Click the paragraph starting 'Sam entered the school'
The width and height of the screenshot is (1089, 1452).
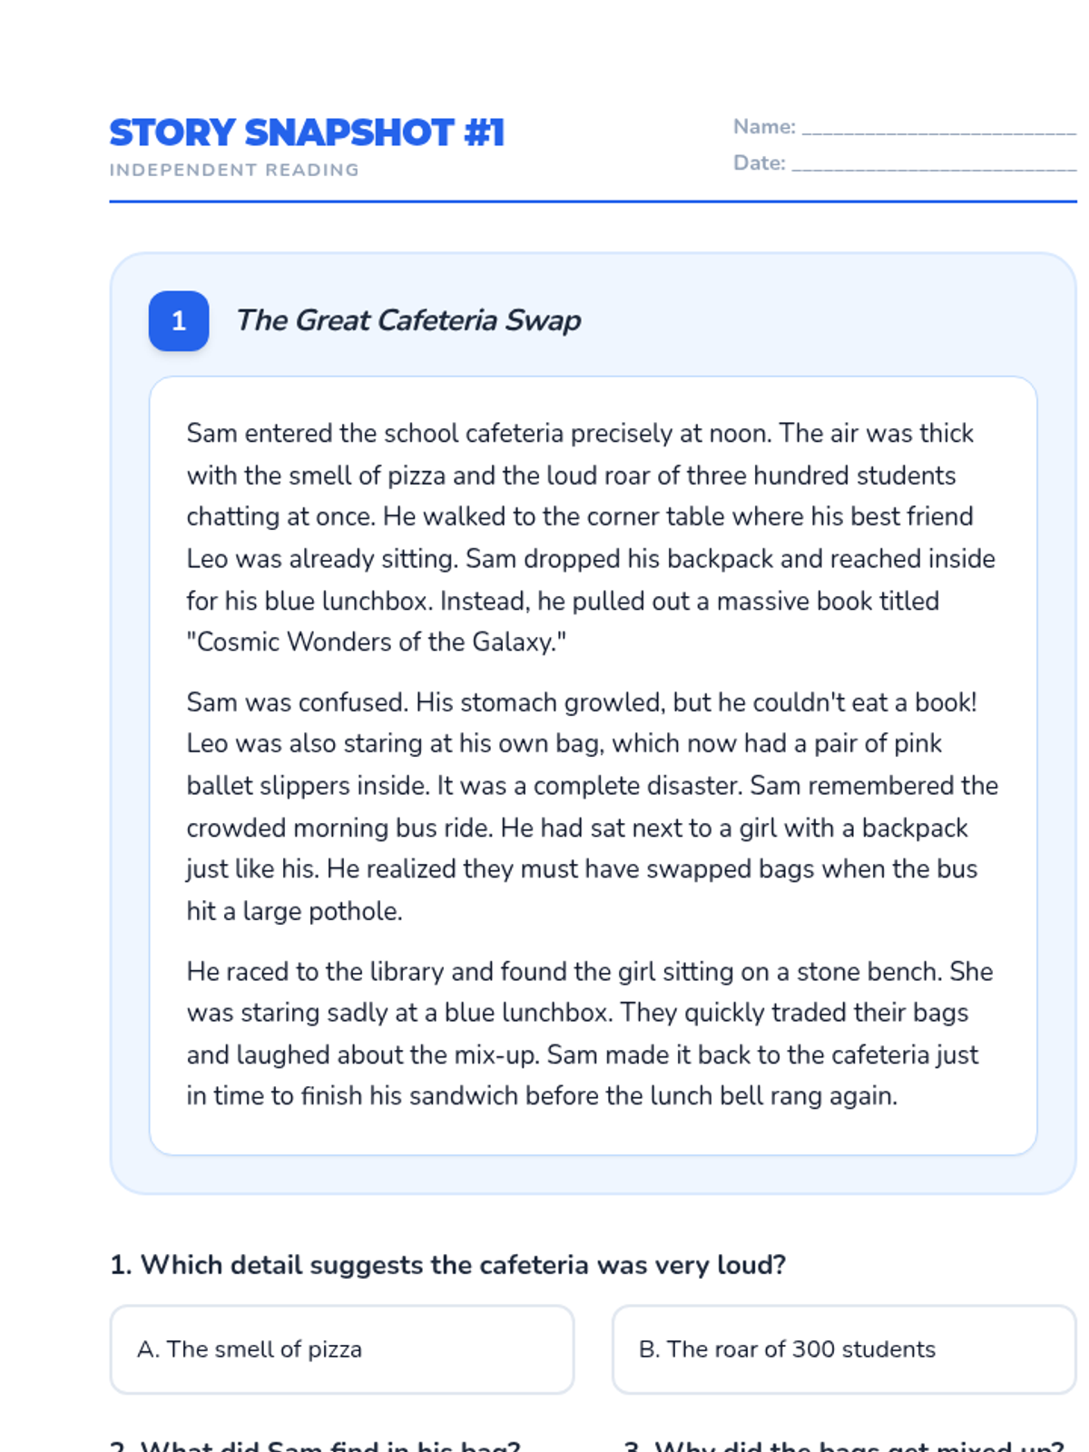pos(592,537)
